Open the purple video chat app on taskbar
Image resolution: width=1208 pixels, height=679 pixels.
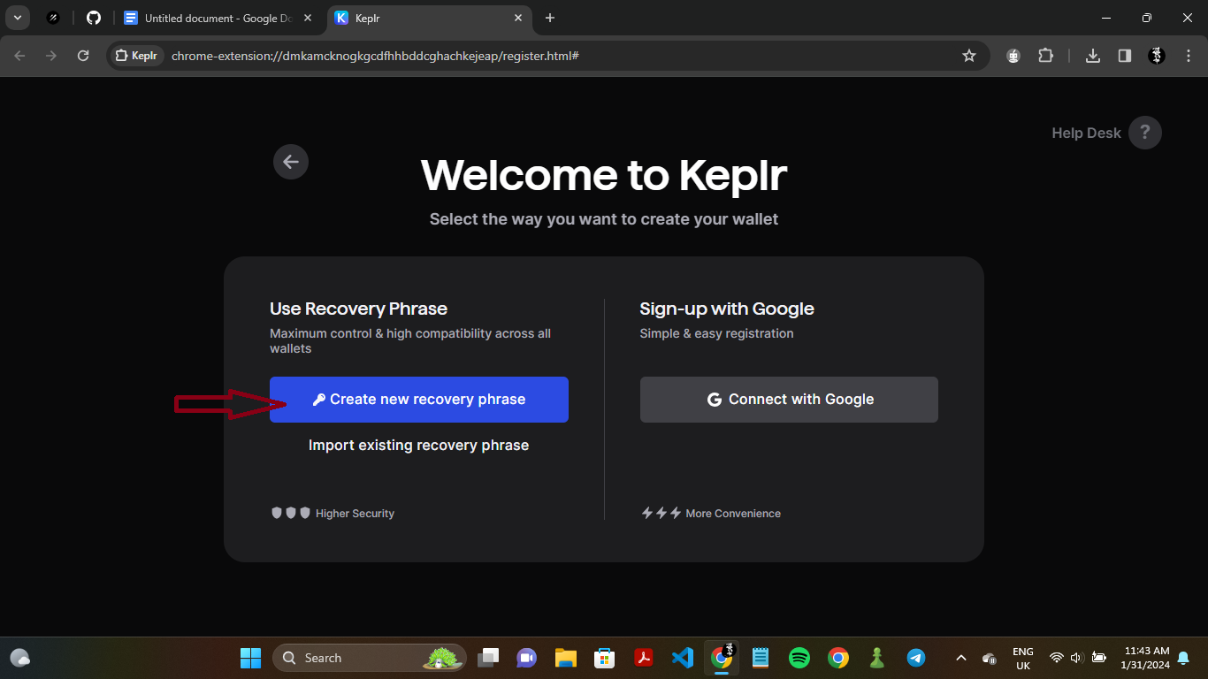coord(527,658)
